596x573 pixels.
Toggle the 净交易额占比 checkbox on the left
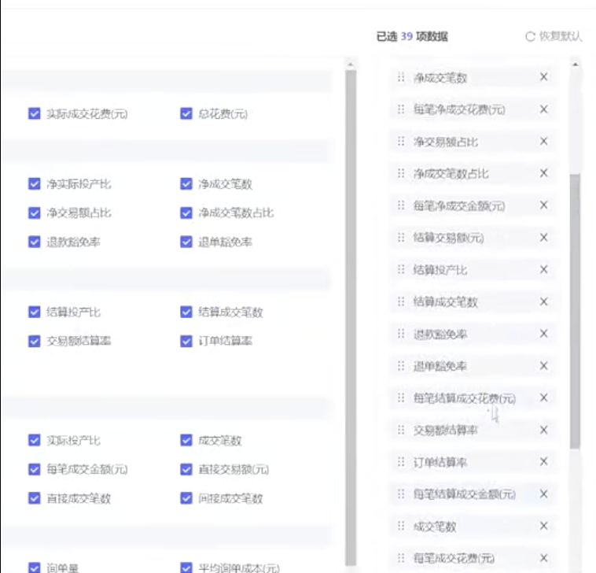pyautogui.click(x=35, y=213)
